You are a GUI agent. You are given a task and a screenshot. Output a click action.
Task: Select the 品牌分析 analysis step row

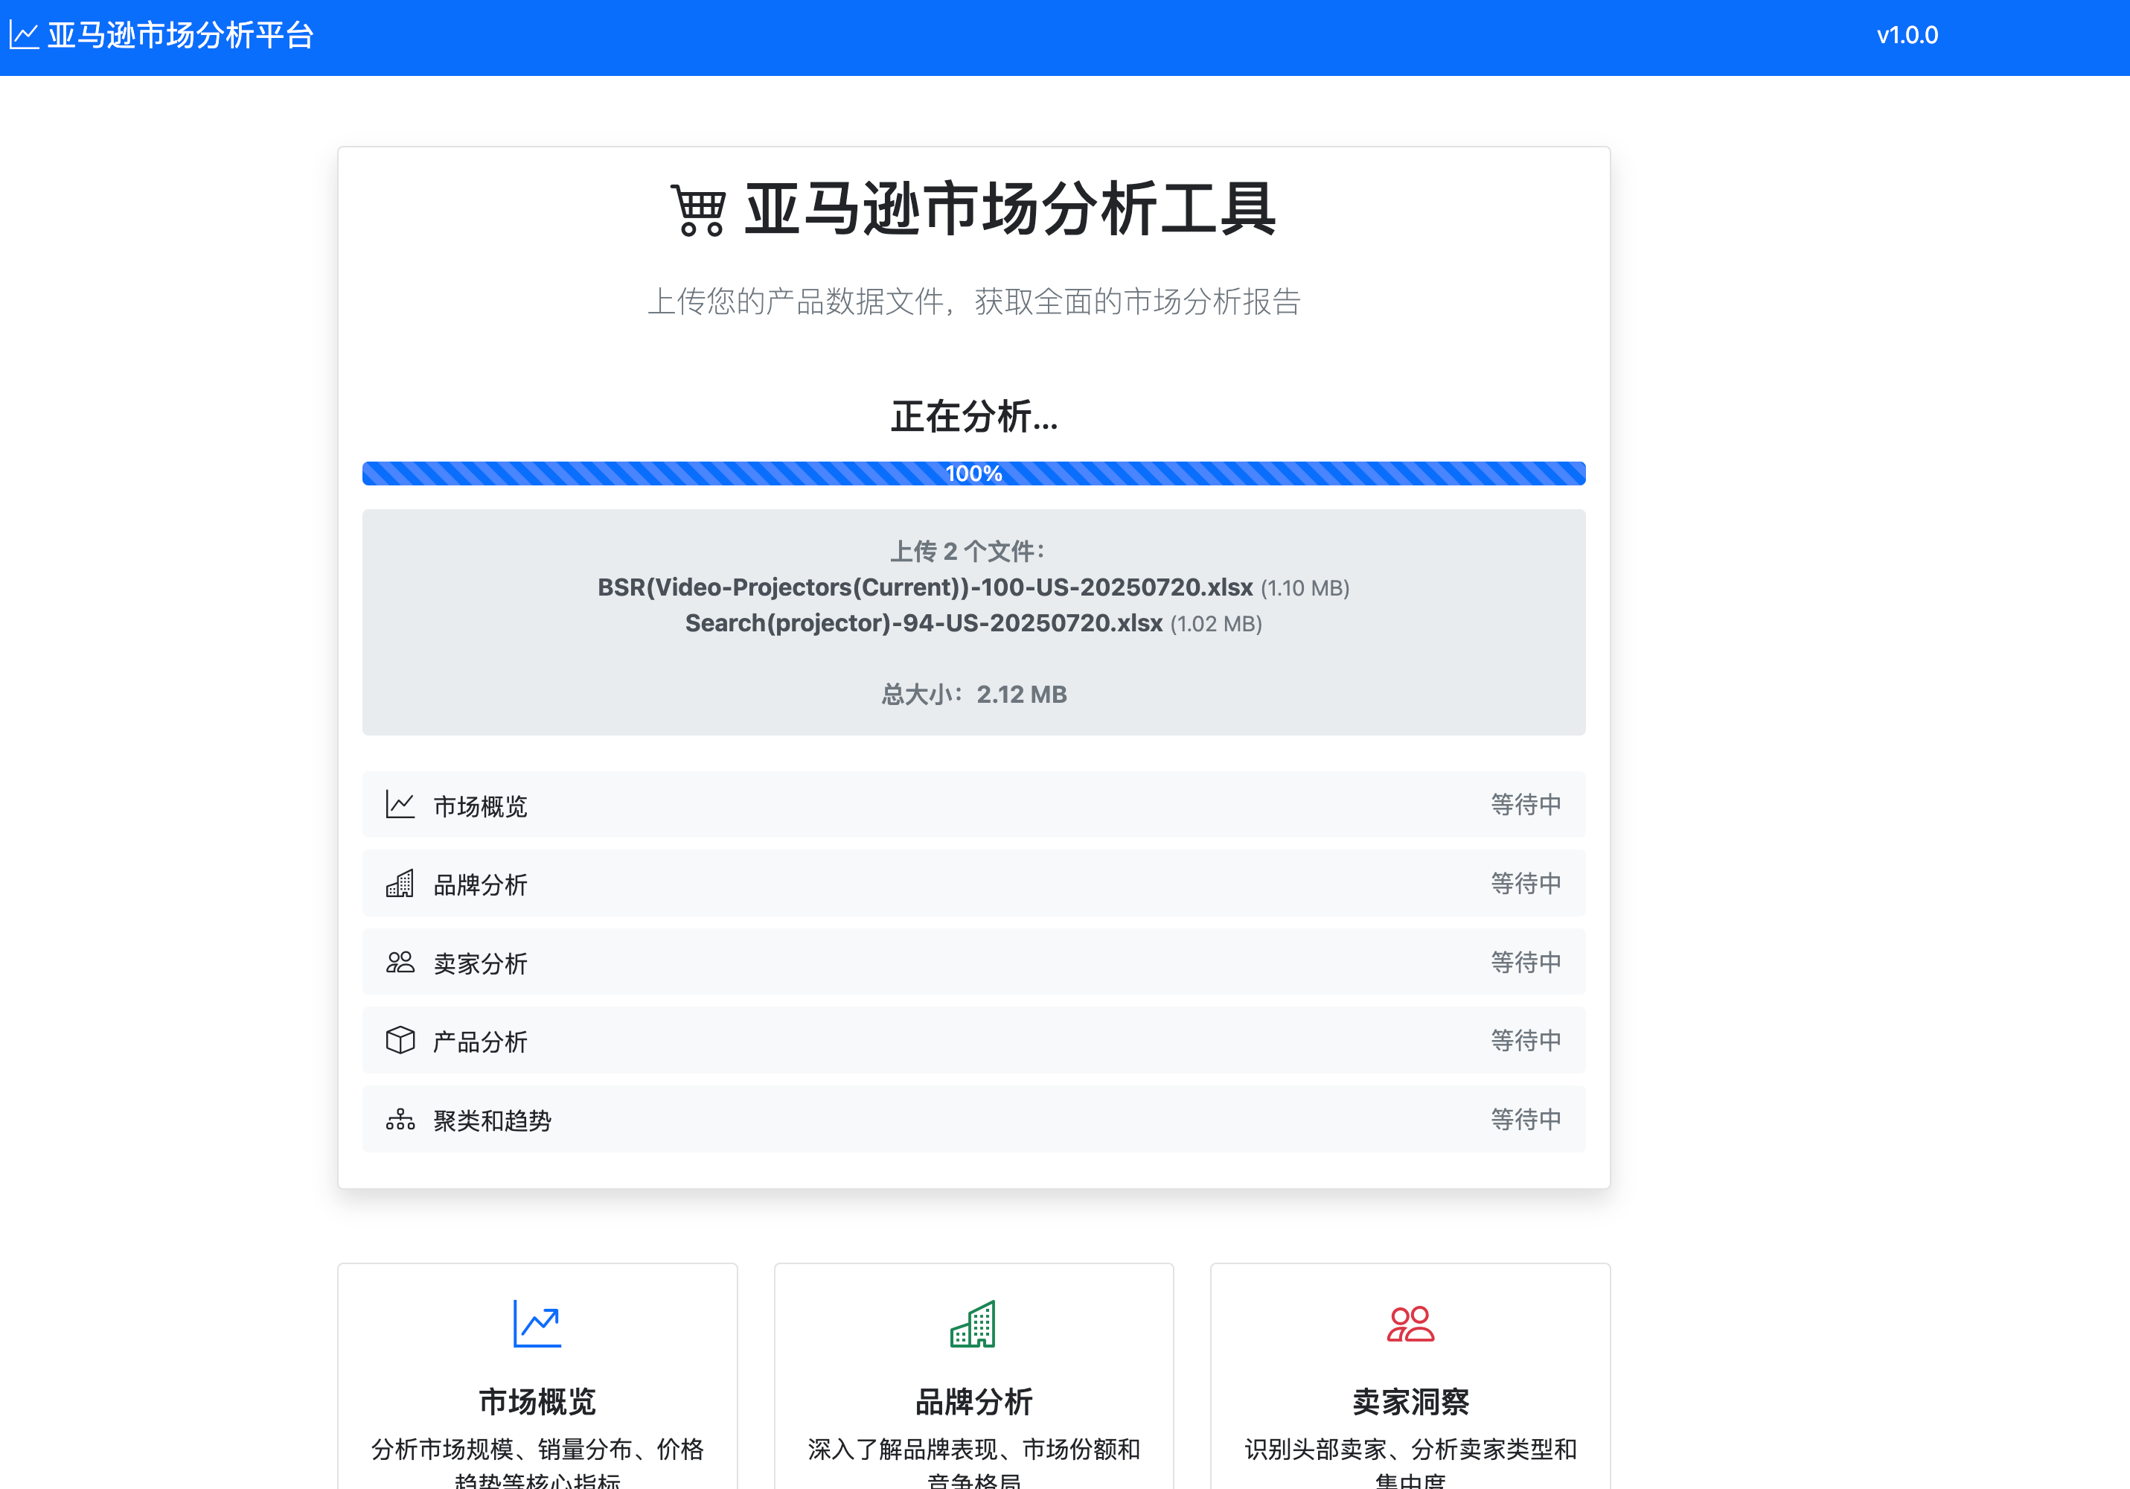click(974, 884)
